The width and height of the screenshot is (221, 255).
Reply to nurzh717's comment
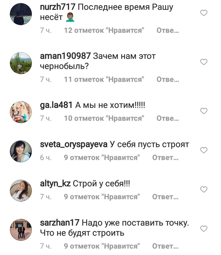(x=168, y=30)
